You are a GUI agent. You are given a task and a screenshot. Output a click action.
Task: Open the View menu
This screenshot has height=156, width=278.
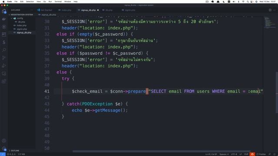[x=39, y=2]
